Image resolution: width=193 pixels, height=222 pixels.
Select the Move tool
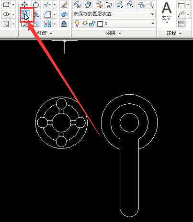tap(24, 5)
